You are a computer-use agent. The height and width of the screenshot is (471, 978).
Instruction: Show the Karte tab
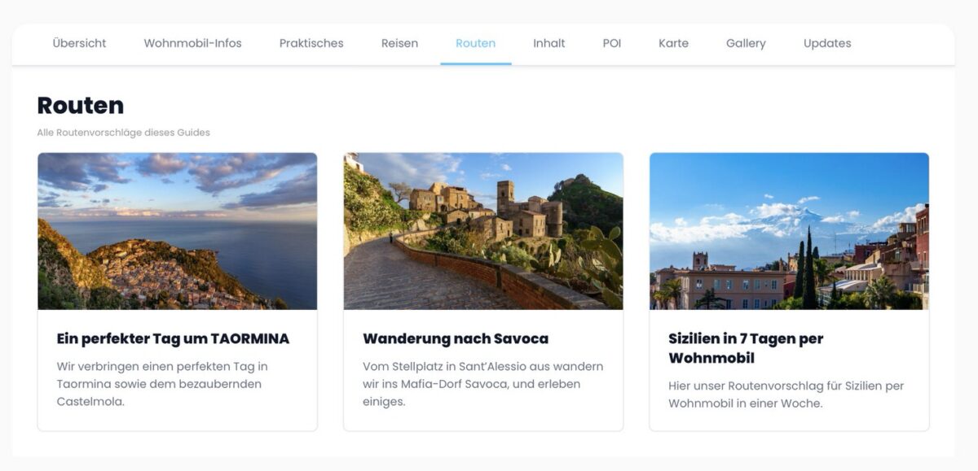(673, 43)
